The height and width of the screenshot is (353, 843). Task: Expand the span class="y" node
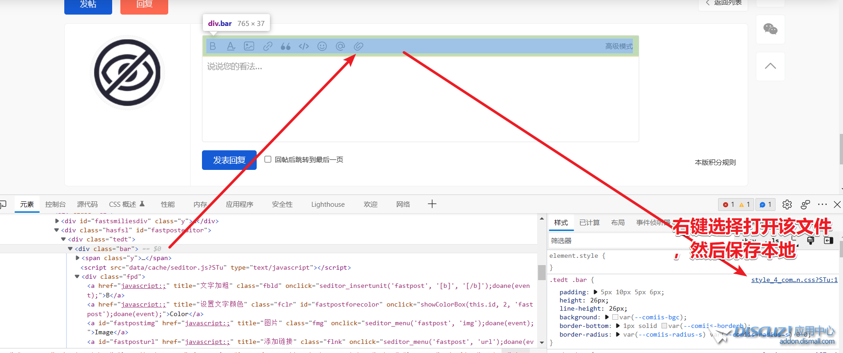[78, 258]
